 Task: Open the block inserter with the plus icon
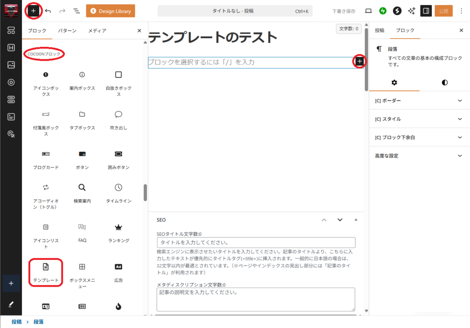click(33, 10)
